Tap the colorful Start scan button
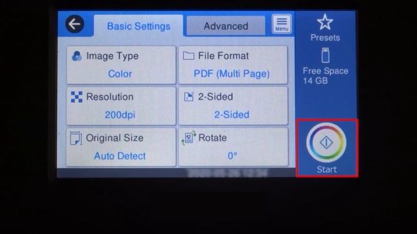The image size is (417, 234). pos(326,142)
